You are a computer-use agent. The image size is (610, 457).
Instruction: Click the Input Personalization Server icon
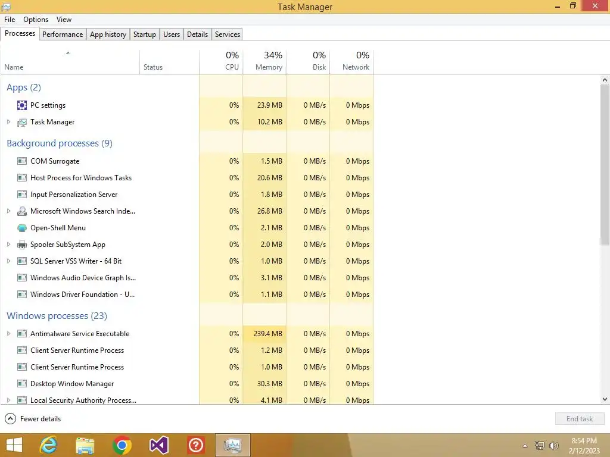pyautogui.click(x=22, y=195)
